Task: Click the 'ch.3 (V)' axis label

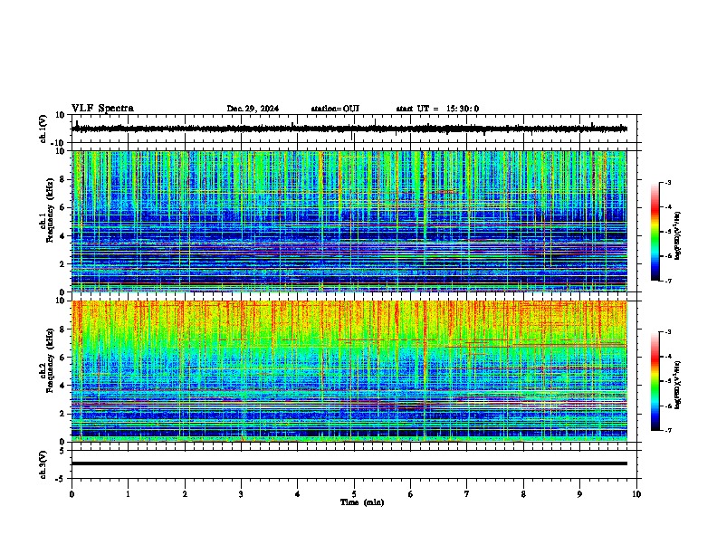Action: (x=43, y=464)
